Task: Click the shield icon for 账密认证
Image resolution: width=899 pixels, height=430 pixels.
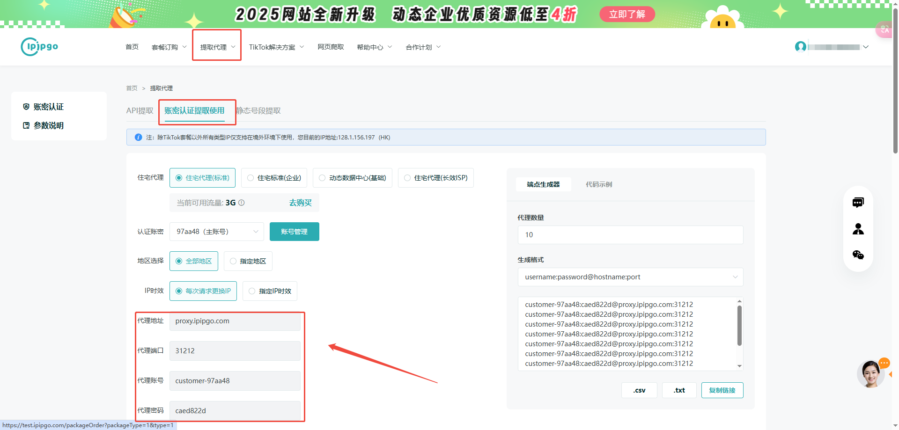Action: [26, 107]
